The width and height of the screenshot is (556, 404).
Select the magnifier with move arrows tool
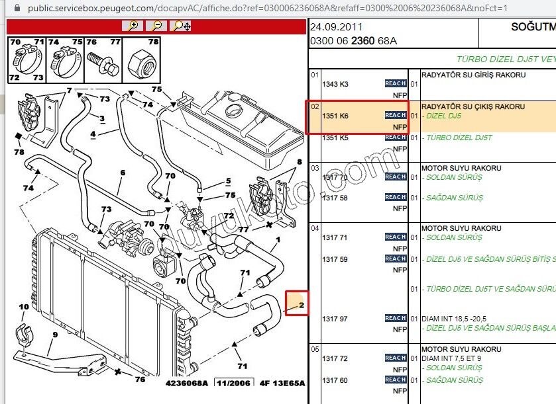180,26
